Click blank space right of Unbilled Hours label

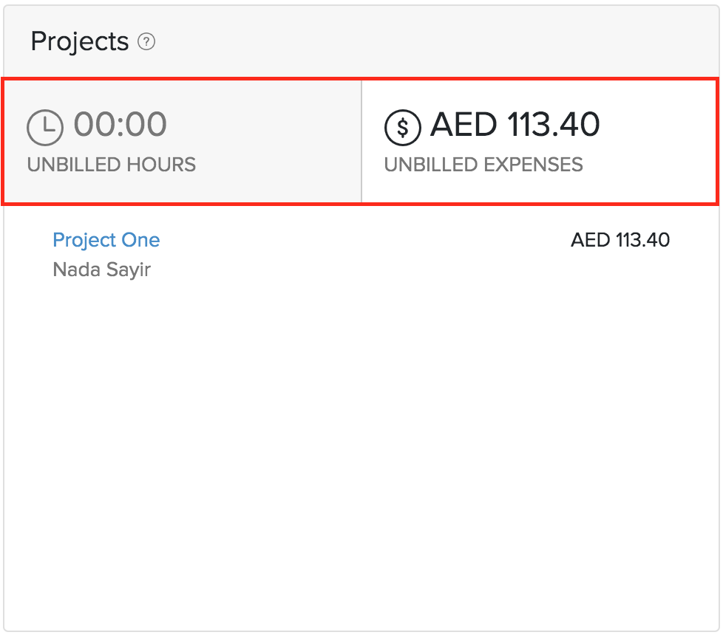pos(281,164)
